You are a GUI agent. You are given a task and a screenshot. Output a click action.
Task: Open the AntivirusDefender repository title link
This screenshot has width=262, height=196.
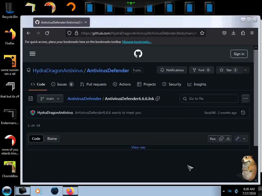(108, 70)
